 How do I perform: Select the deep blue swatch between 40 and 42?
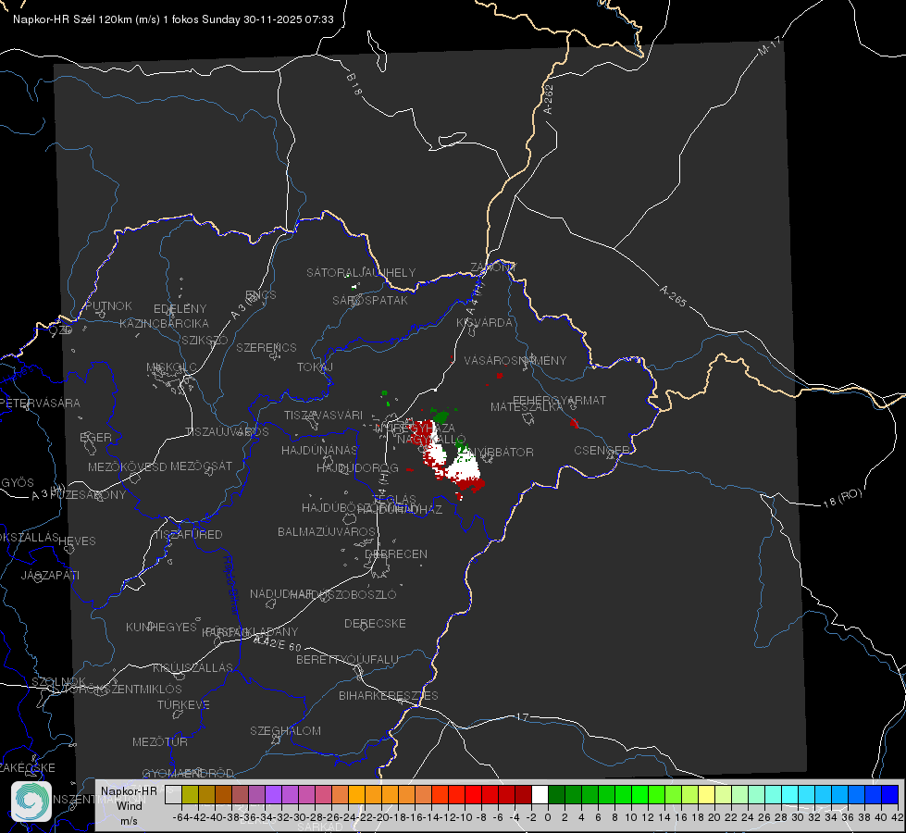890,794
